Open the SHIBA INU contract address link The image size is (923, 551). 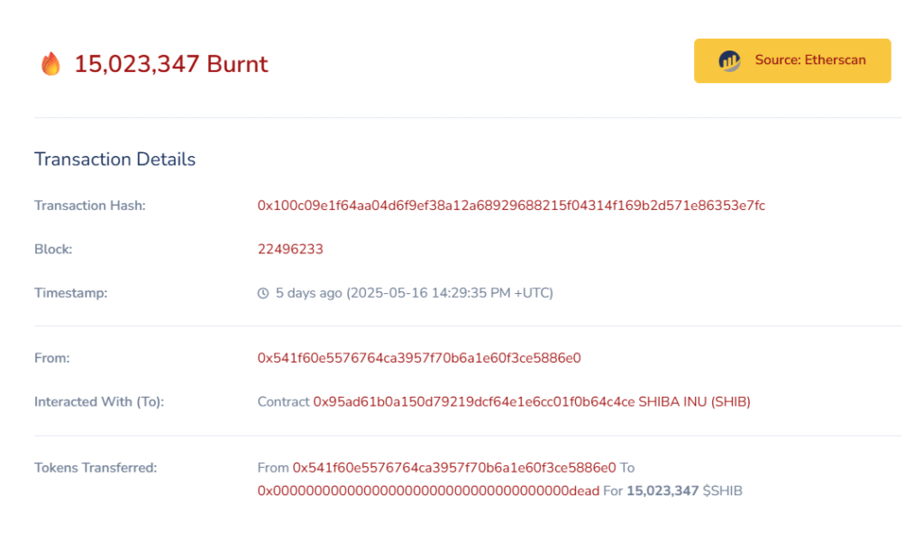[474, 401]
